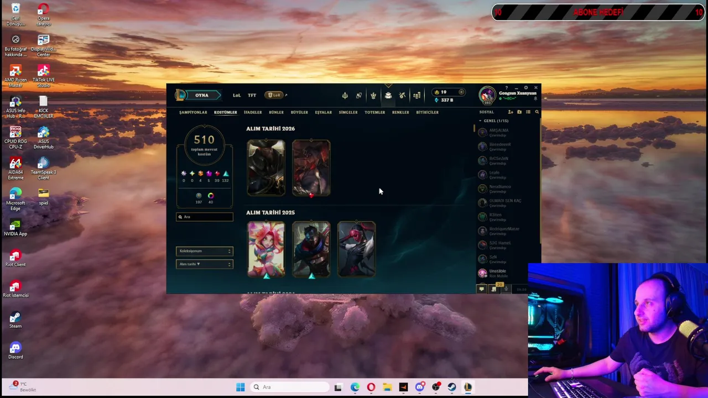Open Riot Client desktop shortcut
The height and width of the screenshot is (398, 708).
click(x=15, y=258)
